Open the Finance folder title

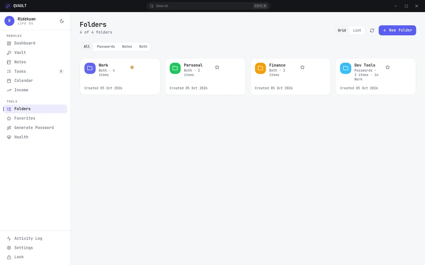click(x=277, y=65)
